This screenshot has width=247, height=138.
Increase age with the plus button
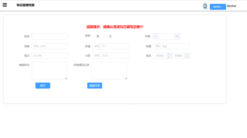pos(177,36)
